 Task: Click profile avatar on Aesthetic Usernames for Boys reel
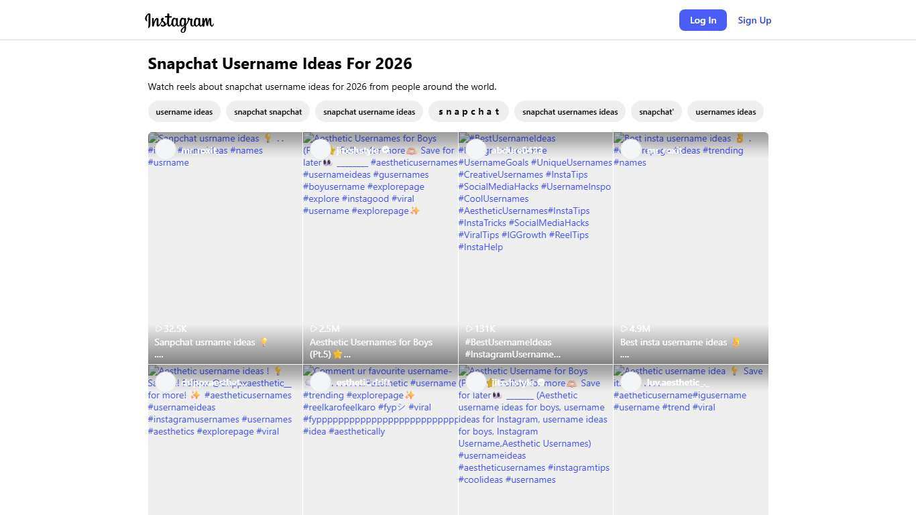coord(321,150)
